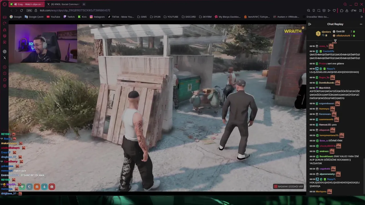Viewport: 365px width, 205px height.
Task: Focus the kick.com URL address field
Action: click(x=75, y=11)
